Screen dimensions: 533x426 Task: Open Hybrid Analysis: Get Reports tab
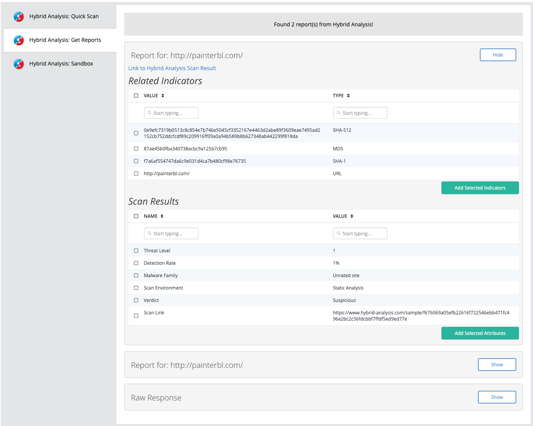point(60,40)
